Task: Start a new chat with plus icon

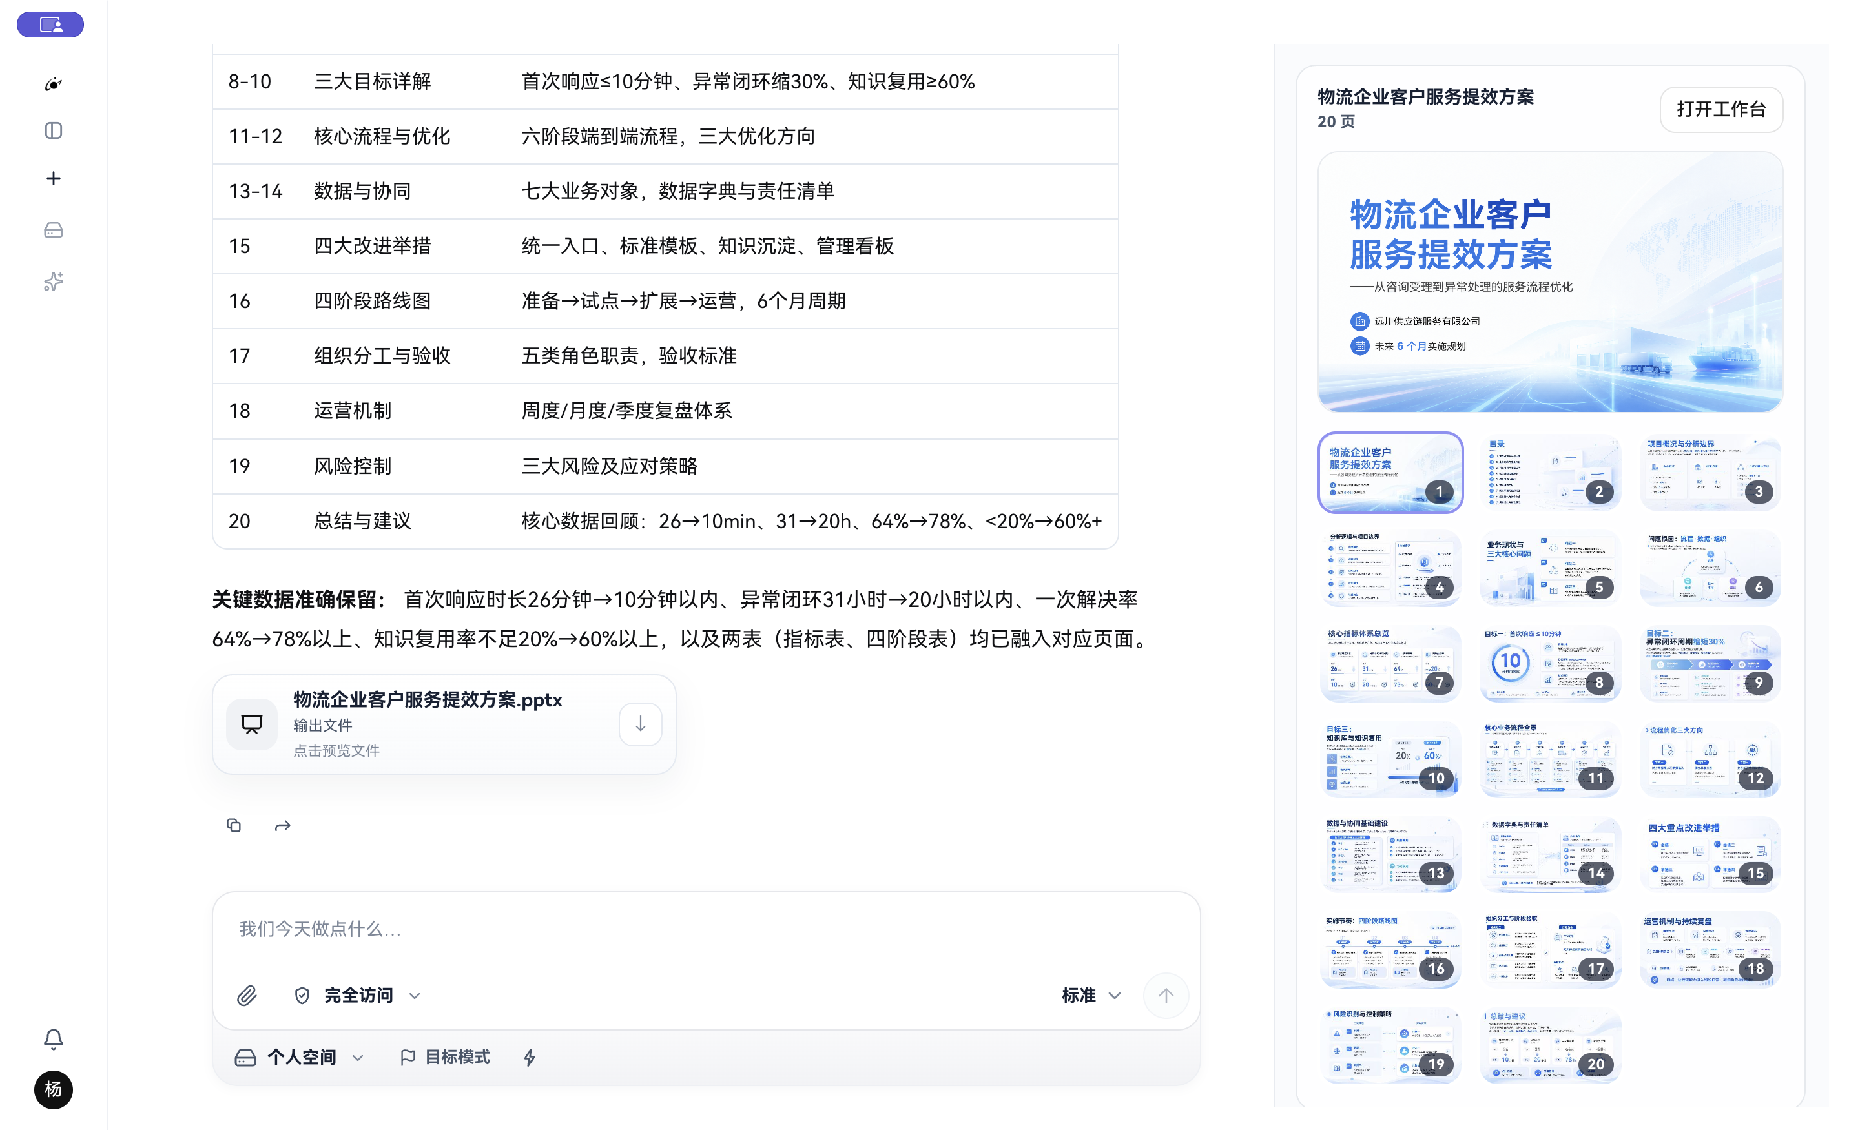Action: 53,178
